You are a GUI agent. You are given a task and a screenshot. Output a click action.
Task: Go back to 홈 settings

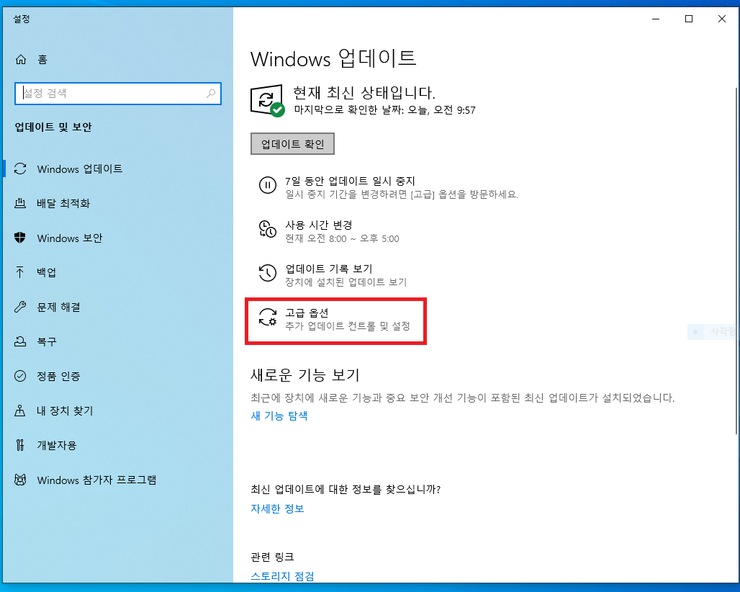point(42,60)
